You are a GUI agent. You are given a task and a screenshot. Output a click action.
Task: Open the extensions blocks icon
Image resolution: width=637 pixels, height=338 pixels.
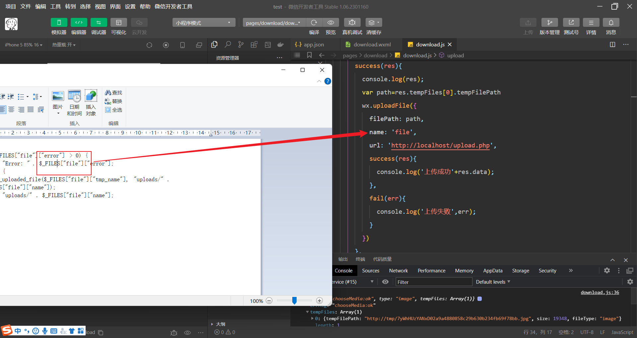(x=254, y=44)
